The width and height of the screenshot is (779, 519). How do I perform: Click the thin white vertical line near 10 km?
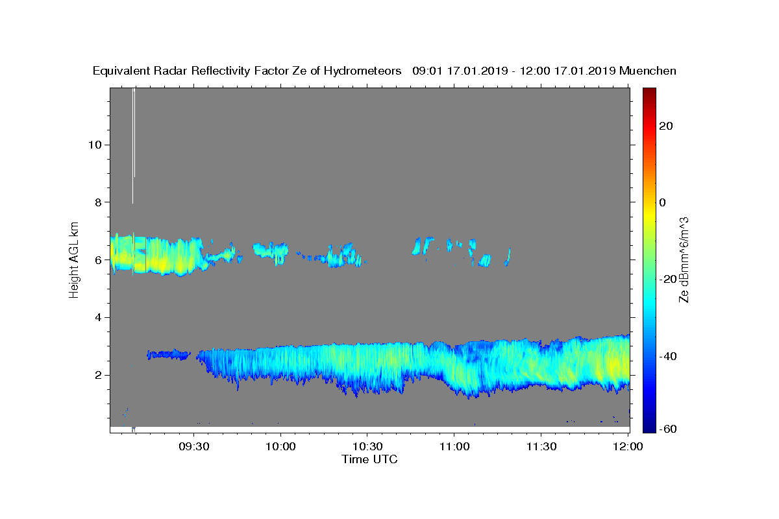(133, 145)
